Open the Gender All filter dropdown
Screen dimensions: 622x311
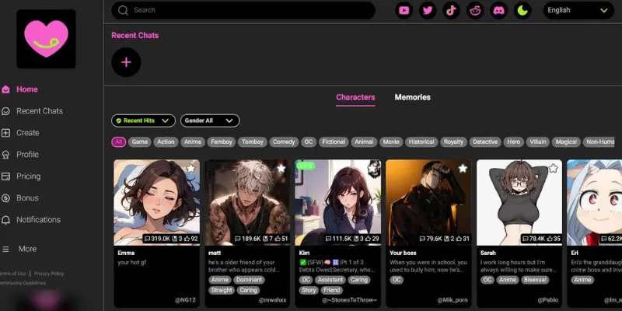(210, 121)
